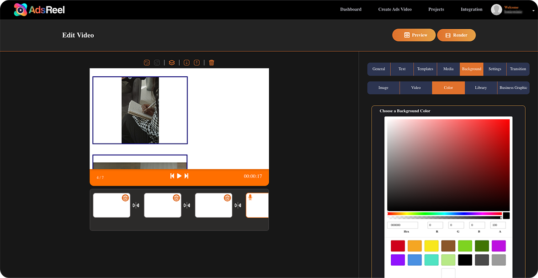Delete the selected element with the trash icon
Screen dimensions: 538x278
pos(211,63)
